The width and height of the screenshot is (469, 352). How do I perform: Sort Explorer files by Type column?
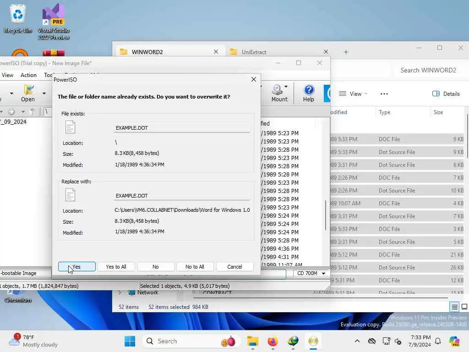tap(384, 112)
